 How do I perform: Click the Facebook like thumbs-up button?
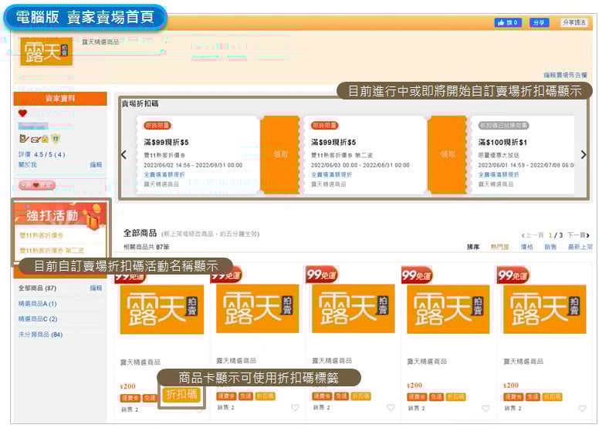pos(507,23)
